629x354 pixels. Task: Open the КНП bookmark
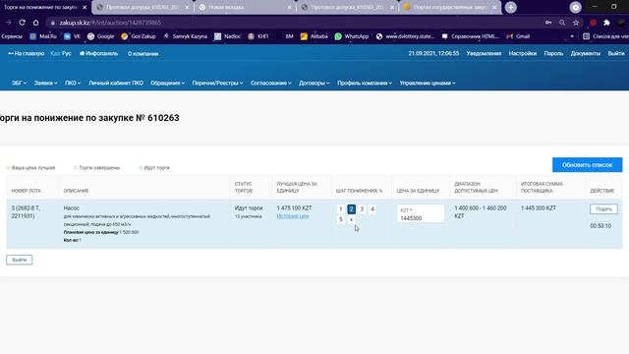pyautogui.click(x=257, y=36)
